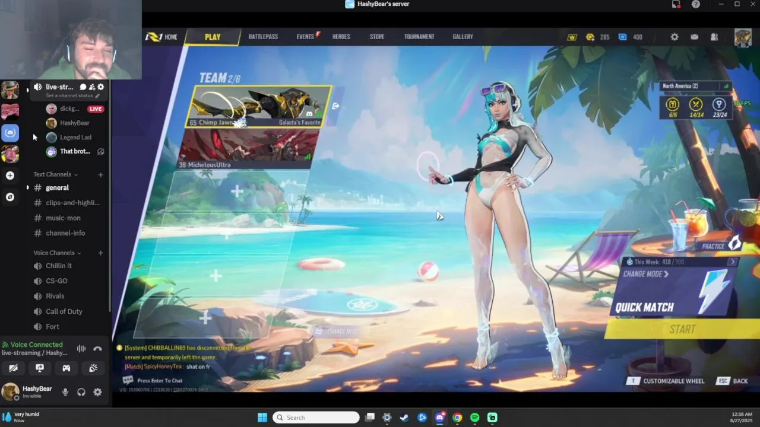760x427 pixels.
Task: Open Windows Start menu on taskbar
Action: [262, 418]
